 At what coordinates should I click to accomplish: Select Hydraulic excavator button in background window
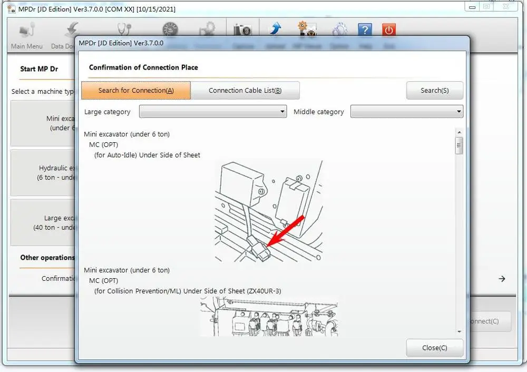43,173
